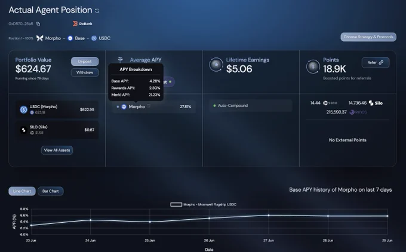The height and width of the screenshot is (252, 406).
Task: Click the 215,593.37 Rings points value
Action: (x=336, y=112)
